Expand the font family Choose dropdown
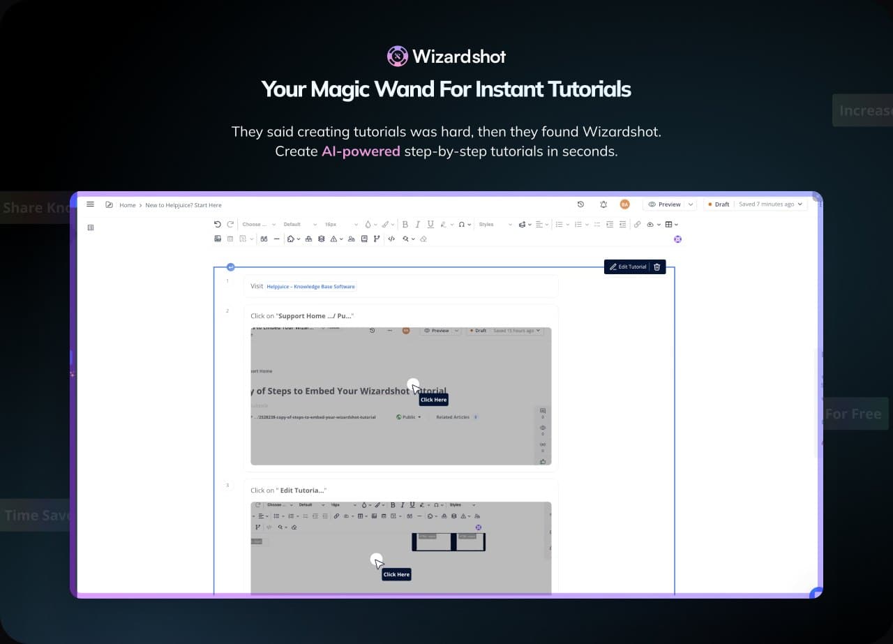This screenshot has width=893, height=644. [259, 225]
